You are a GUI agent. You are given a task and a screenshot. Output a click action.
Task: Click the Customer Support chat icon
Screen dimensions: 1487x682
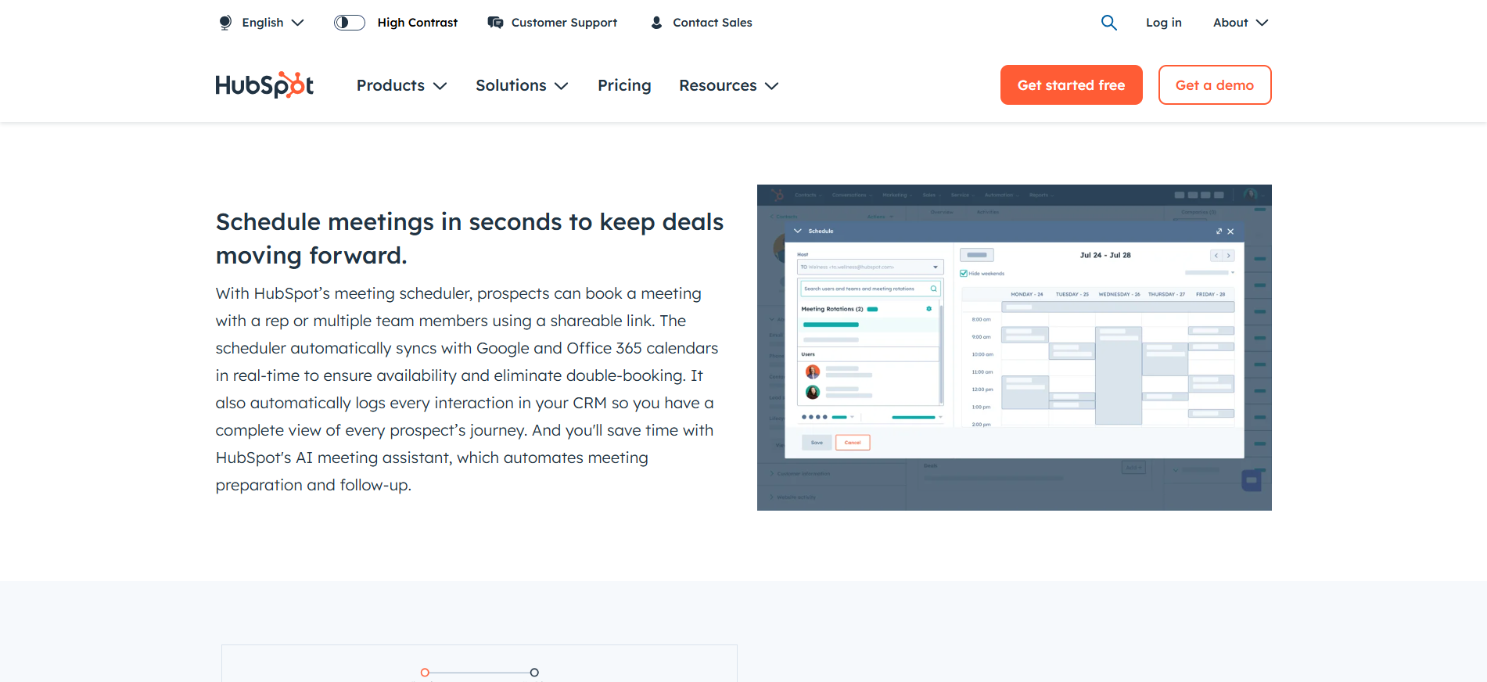pos(495,23)
